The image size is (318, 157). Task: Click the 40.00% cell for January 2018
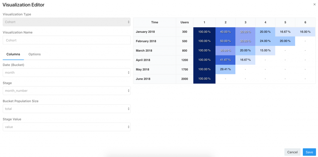click(225, 32)
